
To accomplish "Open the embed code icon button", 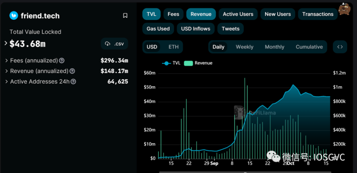I will click(340, 47).
